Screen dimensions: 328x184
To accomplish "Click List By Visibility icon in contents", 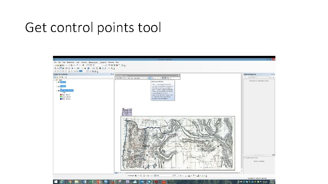I will (60, 77).
